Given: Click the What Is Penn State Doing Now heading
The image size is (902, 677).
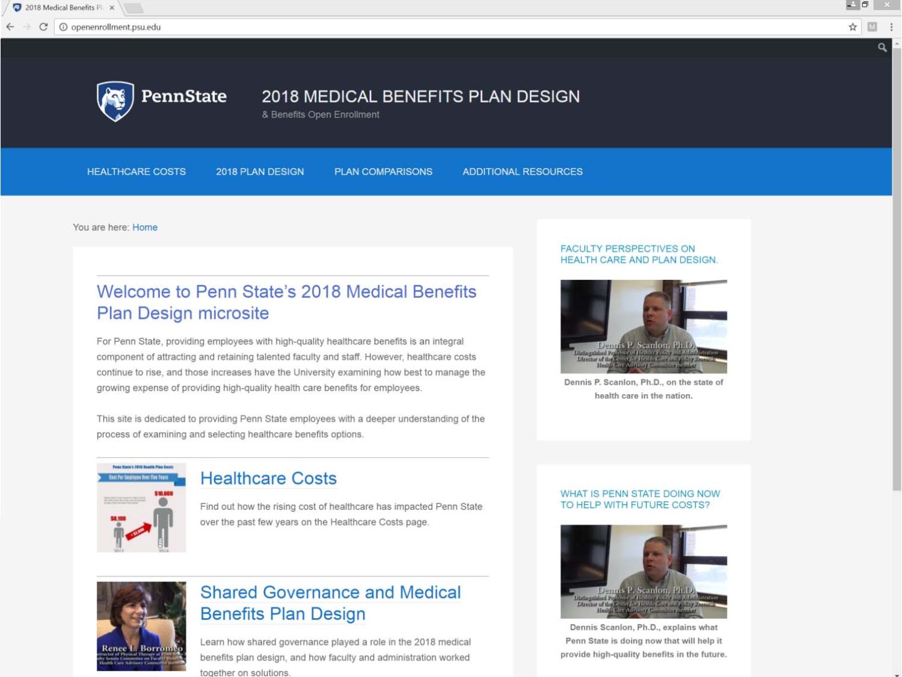Looking at the screenshot, I should tap(640, 499).
